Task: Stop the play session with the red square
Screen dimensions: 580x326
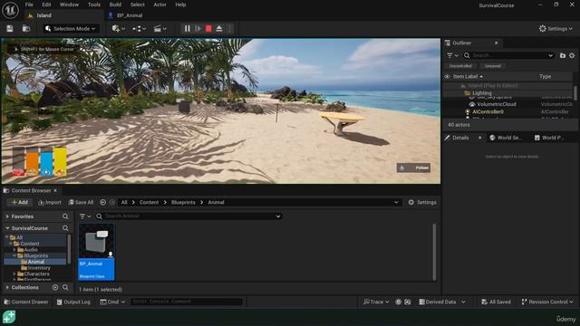Action: [x=208, y=28]
